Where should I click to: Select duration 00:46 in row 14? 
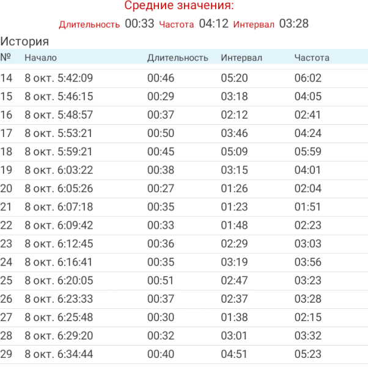161,78
